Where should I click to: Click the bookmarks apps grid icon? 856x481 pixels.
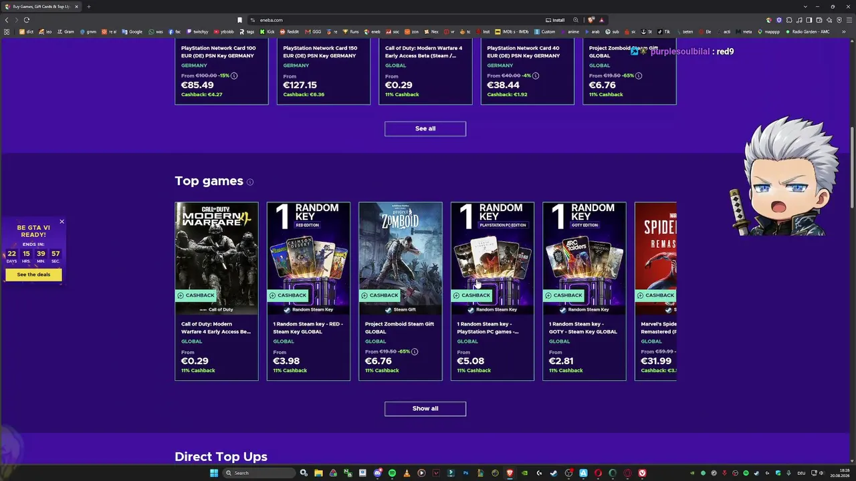point(7,31)
